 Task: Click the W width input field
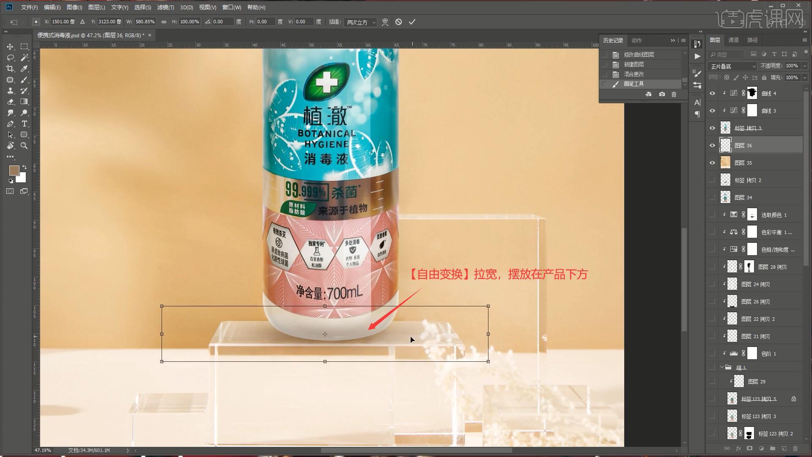click(x=145, y=22)
